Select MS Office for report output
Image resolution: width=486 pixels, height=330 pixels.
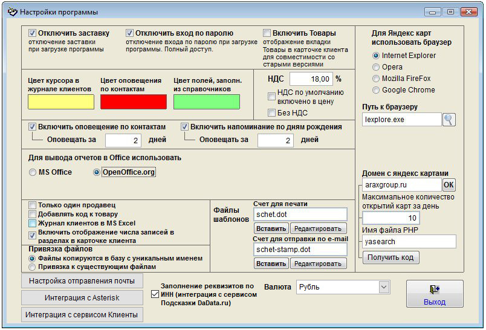click(x=32, y=172)
